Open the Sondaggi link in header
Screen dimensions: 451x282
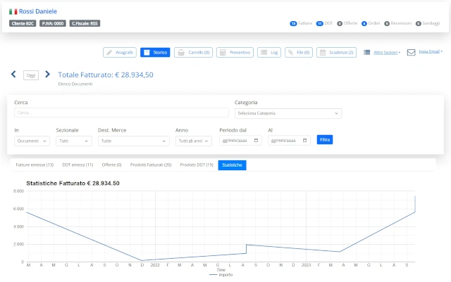coord(431,23)
